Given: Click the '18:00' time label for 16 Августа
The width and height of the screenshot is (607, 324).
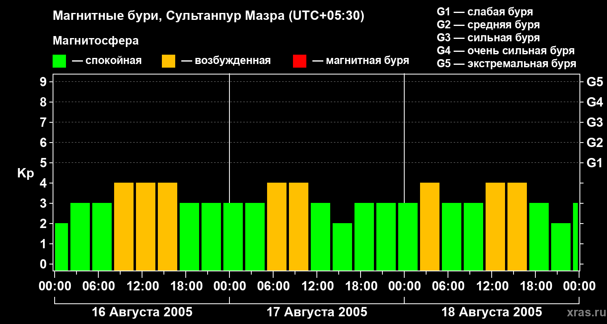Looking at the screenshot, I should [186, 286].
